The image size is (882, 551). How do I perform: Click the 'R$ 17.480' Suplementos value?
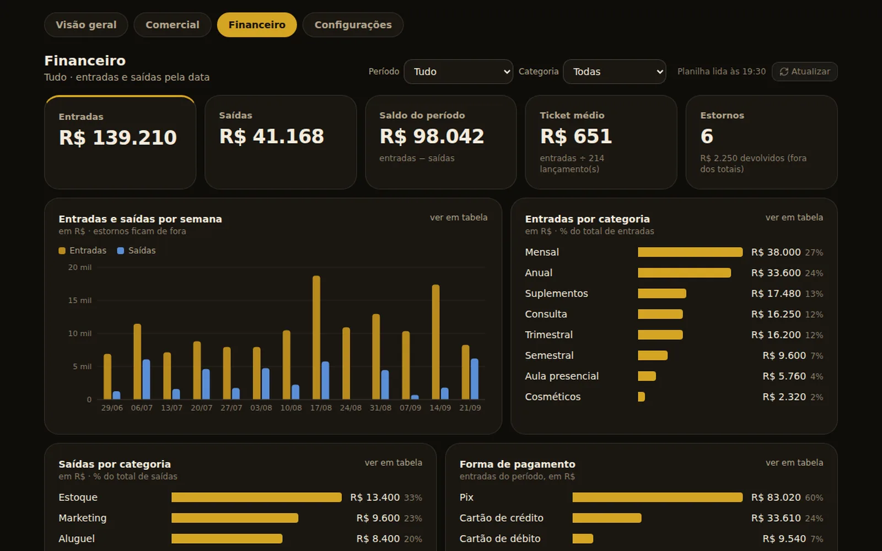(x=776, y=294)
